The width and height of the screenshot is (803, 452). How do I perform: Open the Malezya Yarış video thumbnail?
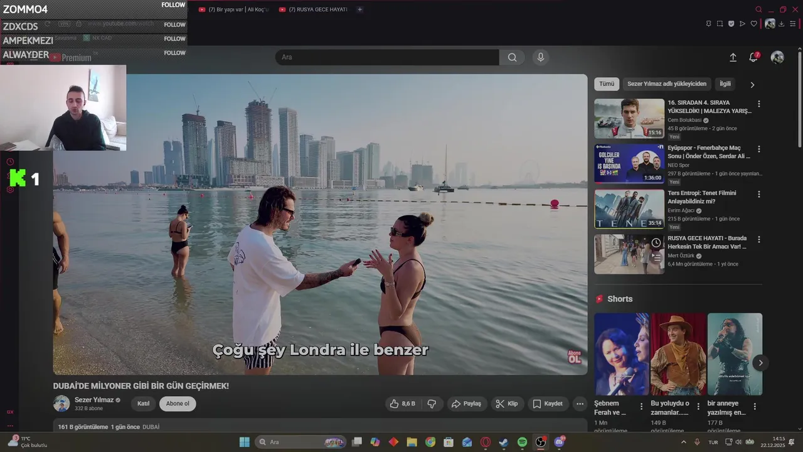click(x=629, y=119)
